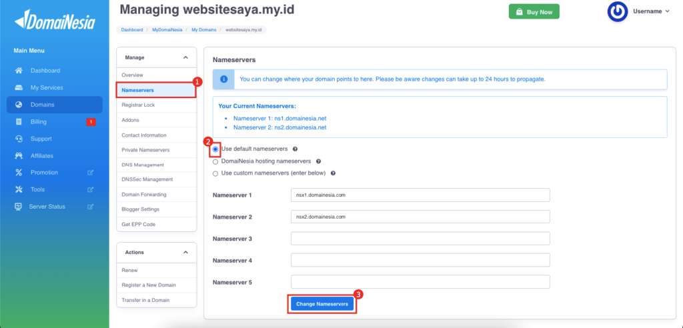The image size is (683, 328).
Task: Click the info icon in alert banner
Action: click(223, 79)
